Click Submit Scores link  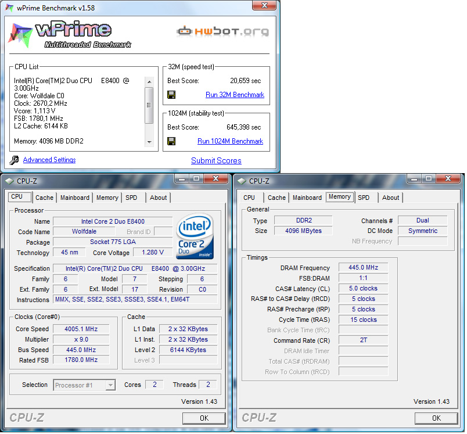point(216,160)
